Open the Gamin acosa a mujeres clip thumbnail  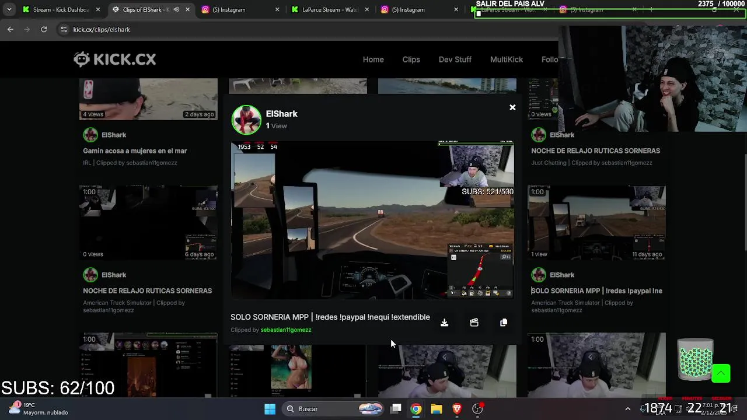pyautogui.click(x=148, y=99)
